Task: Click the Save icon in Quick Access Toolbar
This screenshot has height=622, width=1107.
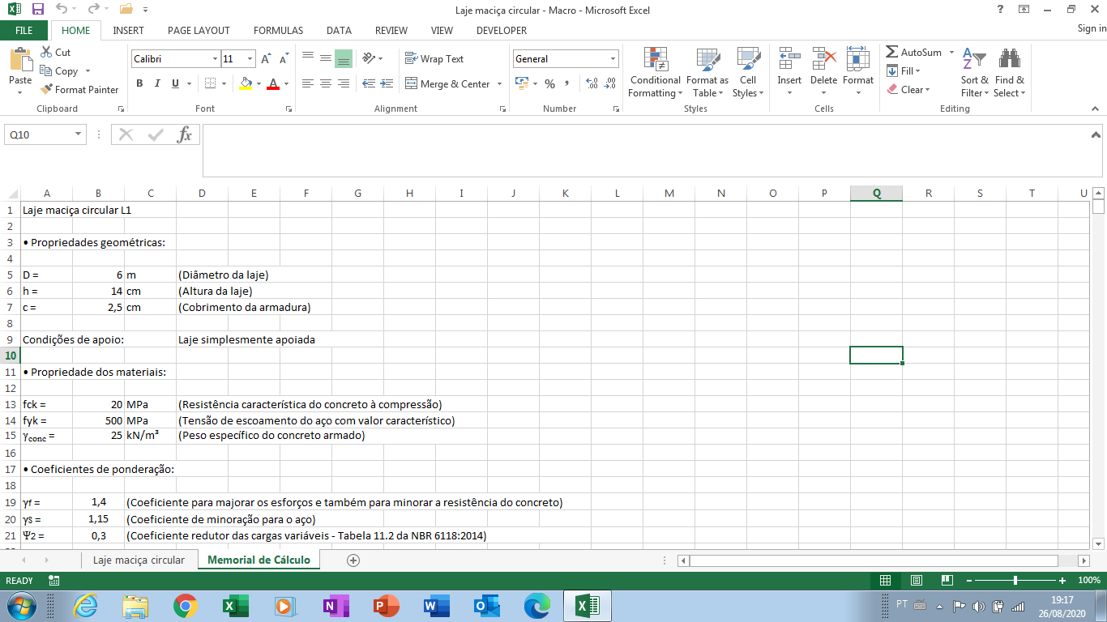Action: coord(38,10)
